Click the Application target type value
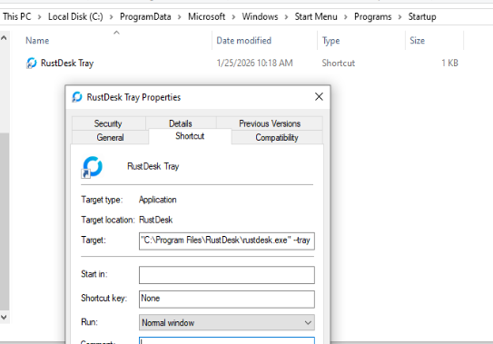The image size is (493, 344). 157,200
